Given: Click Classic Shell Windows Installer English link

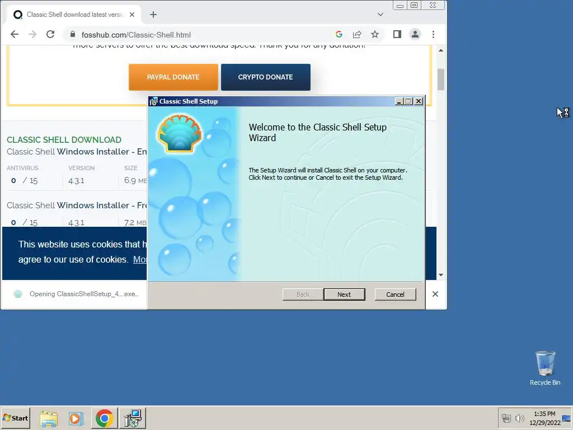Looking at the screenshot, I should pos(77,152).
